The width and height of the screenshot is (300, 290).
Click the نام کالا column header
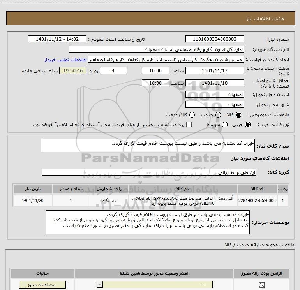click(x=182, y=189)
